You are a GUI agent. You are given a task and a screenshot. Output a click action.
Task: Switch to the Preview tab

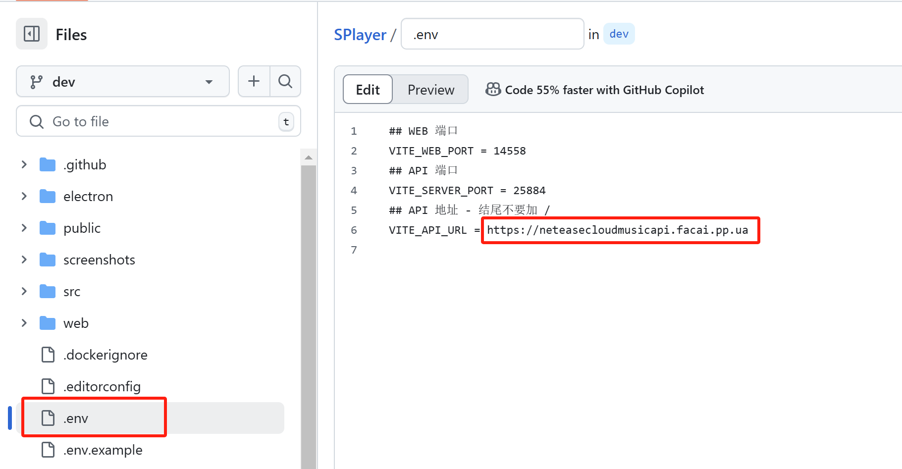431,90
